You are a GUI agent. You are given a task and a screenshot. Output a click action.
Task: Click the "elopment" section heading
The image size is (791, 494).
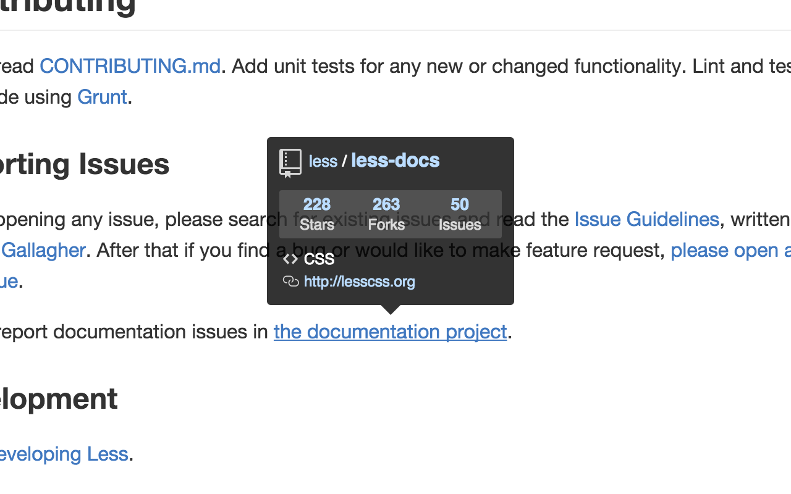click(59, 398)
